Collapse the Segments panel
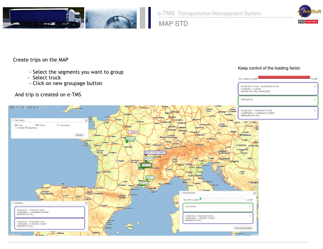The image size is (323, 249). click(x=13, y=203)
